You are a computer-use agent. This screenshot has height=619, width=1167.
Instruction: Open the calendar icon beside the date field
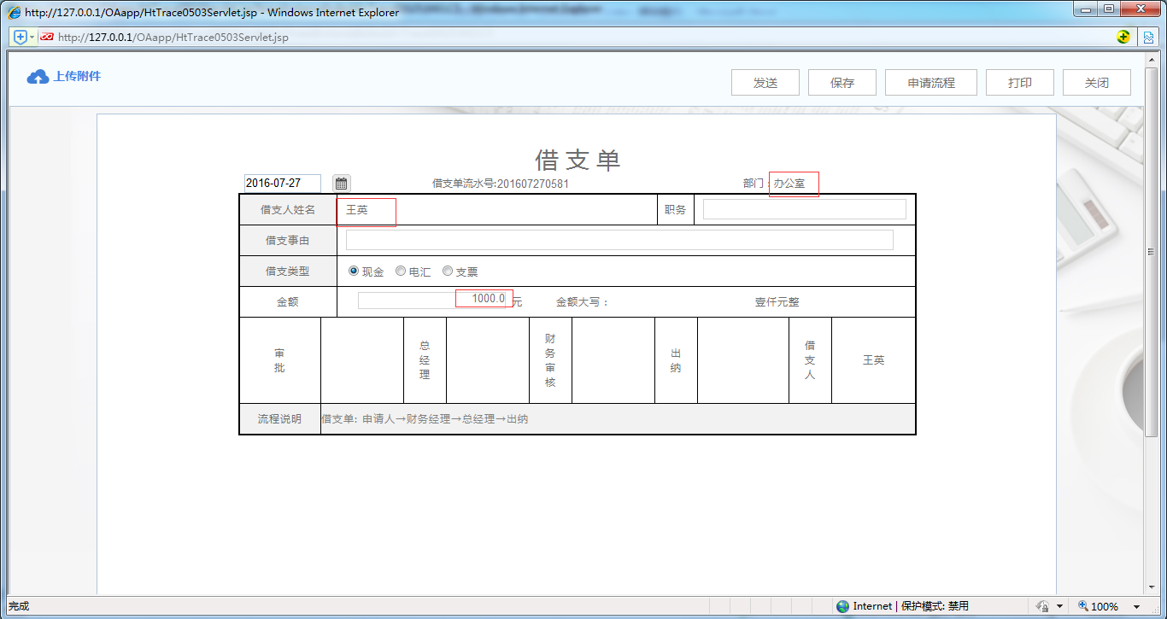[x=341, y=183]
